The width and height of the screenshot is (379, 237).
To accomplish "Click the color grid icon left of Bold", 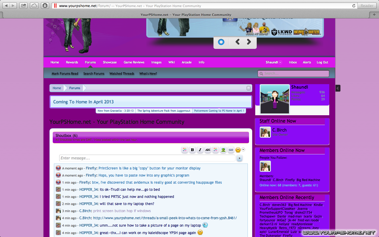I will pyautogui.click(x=185, y=150).
